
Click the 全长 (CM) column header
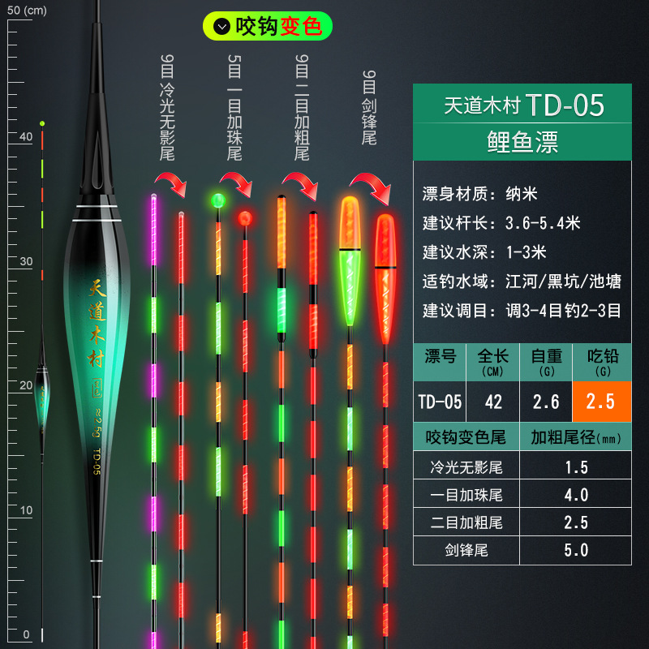493,362
